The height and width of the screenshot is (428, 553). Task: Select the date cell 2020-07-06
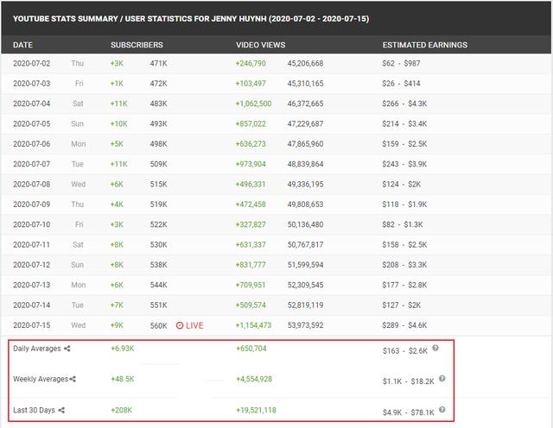tap(32, 144)
